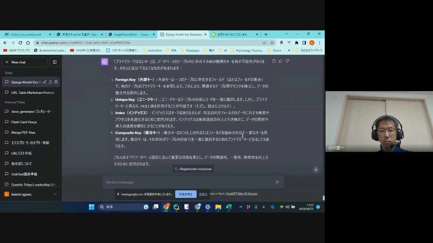Hide the sidebar panel
Screen dimensions: 433x243
click(x=54, y=62)
